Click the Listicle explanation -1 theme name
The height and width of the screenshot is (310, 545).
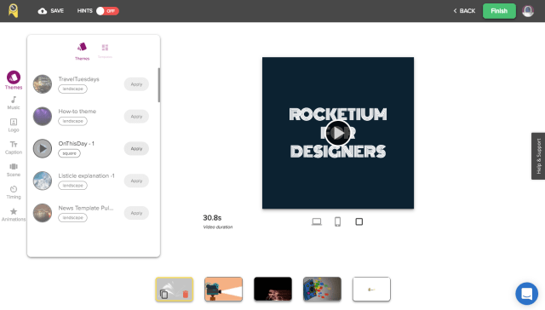click(86, 175)
